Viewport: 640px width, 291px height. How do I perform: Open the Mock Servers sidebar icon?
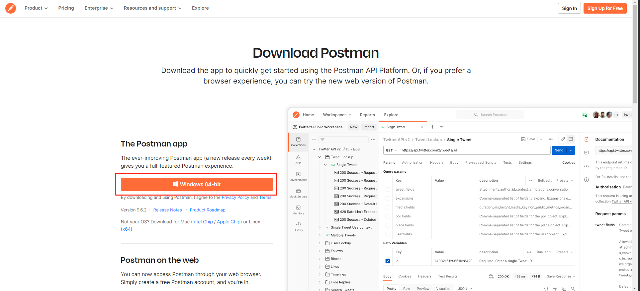coord(298,193)
